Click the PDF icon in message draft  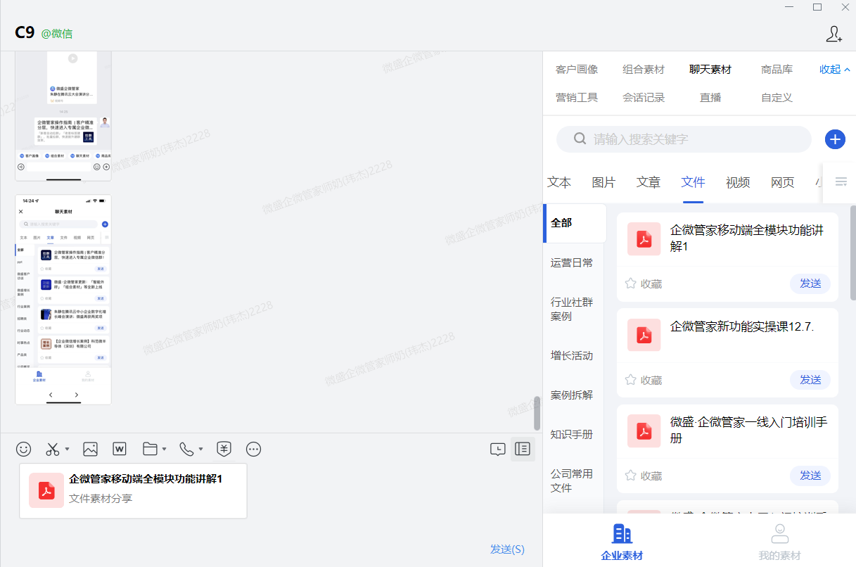tap(46, 490)
